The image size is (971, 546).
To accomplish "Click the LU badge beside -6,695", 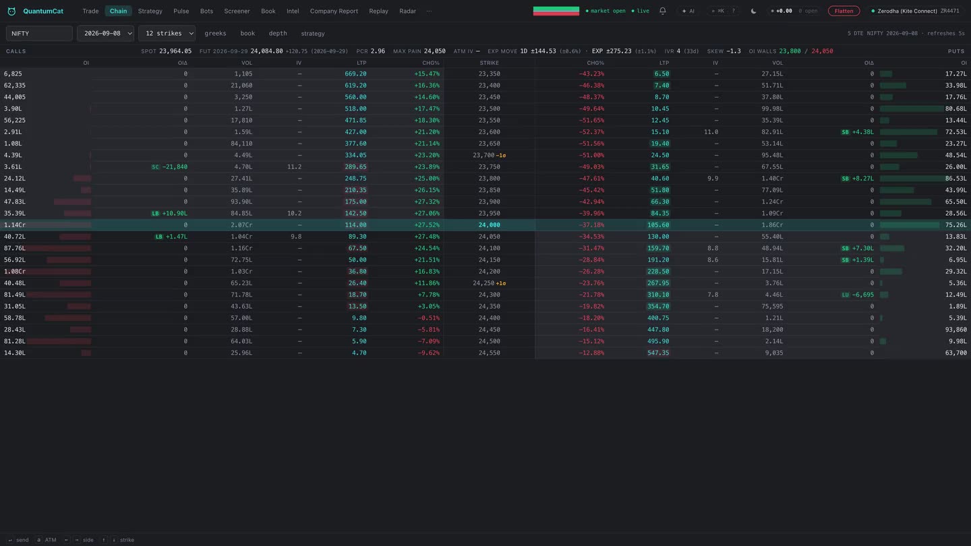I will pyautogui.click(x=845, y=295).
